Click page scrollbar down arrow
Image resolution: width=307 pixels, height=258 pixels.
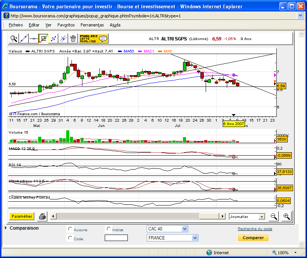[302, 244]
